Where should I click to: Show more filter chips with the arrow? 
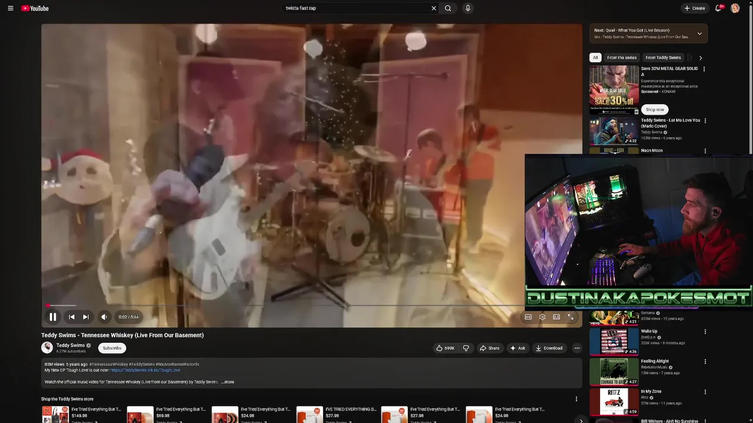pyautogui.click(x=700, y=58)
